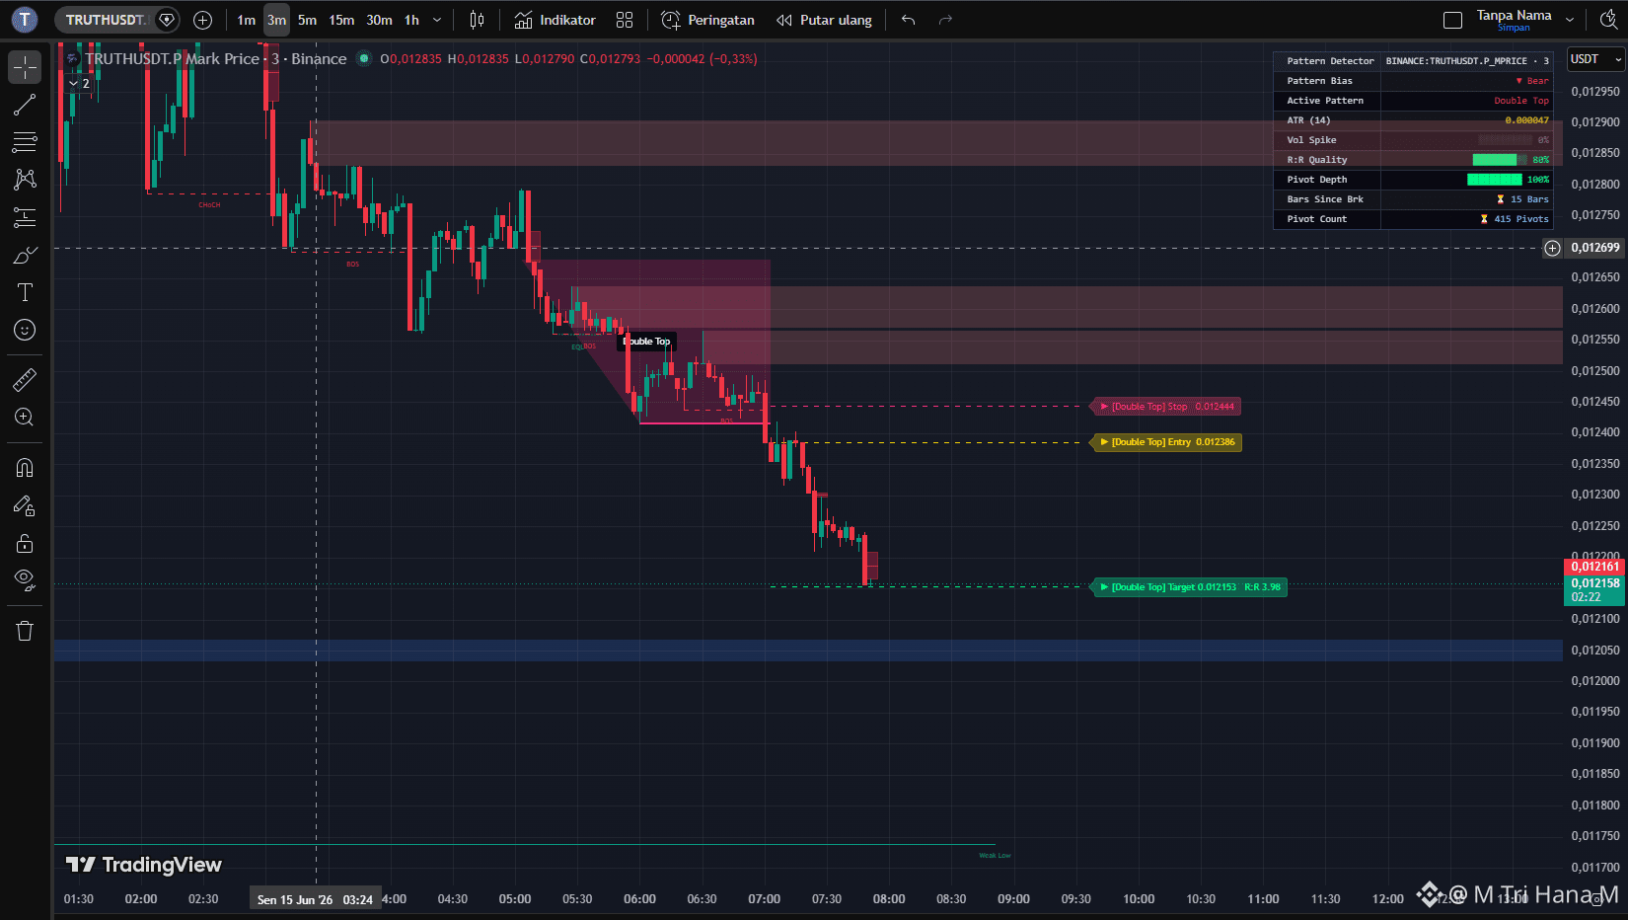Remove drawings with the trash icon
Image resolution: width=1628 pixels, height=920 pixels.
pyautogui.click(x=25, y=631)
